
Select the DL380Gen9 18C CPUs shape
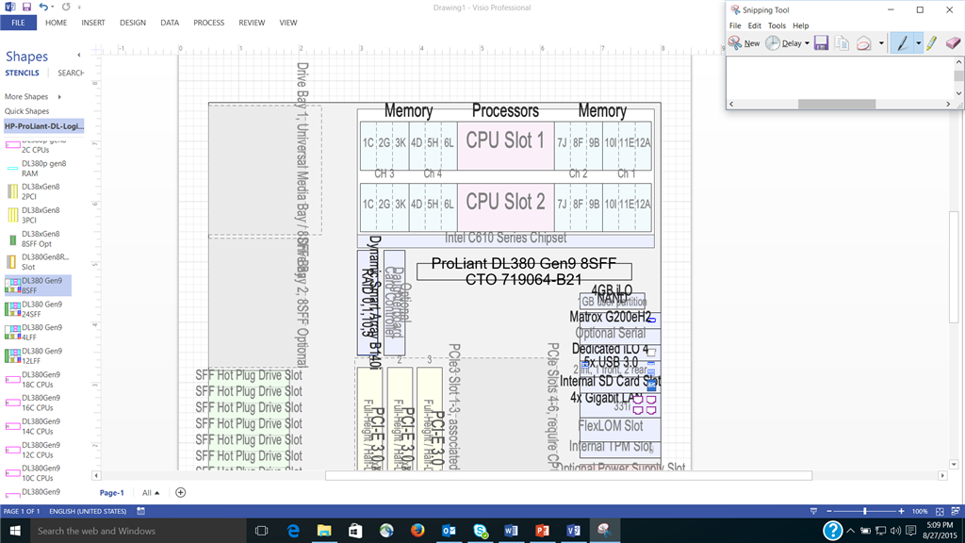38,379
